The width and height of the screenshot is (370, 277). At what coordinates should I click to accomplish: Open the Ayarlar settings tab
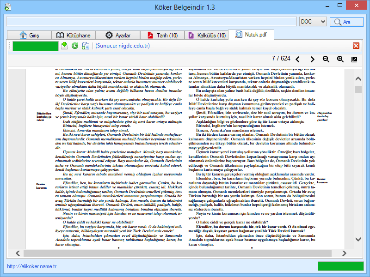click(117, 35)
